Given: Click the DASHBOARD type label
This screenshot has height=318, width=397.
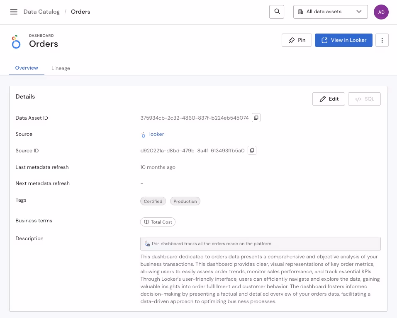Looking at the screenshot, I should coord(41,36).
